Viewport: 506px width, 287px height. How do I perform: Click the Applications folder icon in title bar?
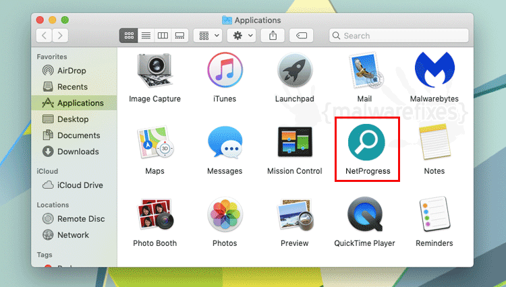coord(227,20)
